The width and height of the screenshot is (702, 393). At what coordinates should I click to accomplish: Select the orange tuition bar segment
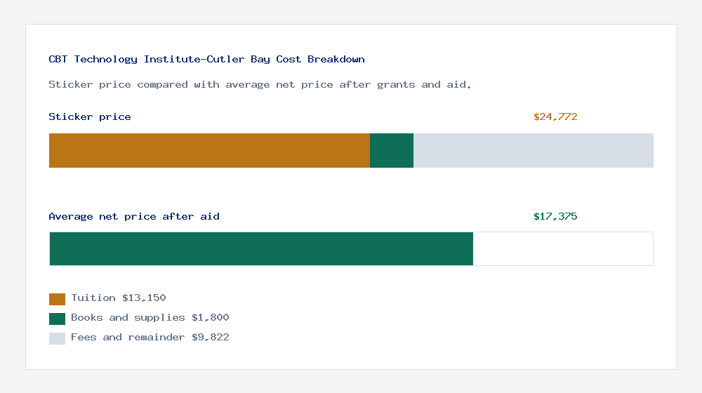(209, 150)
